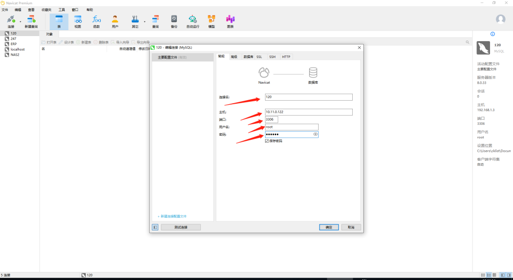Click the blue info icon in right panel
This screenshot has width=513, height=280.
click(493, 34)
